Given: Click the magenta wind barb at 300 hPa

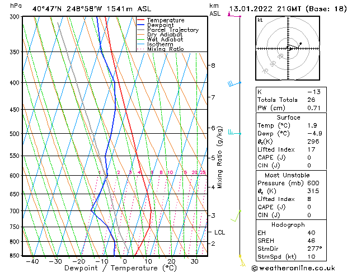Looking at the screenshot, I should 234,15.
